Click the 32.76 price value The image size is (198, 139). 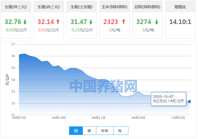pos(13,22)
